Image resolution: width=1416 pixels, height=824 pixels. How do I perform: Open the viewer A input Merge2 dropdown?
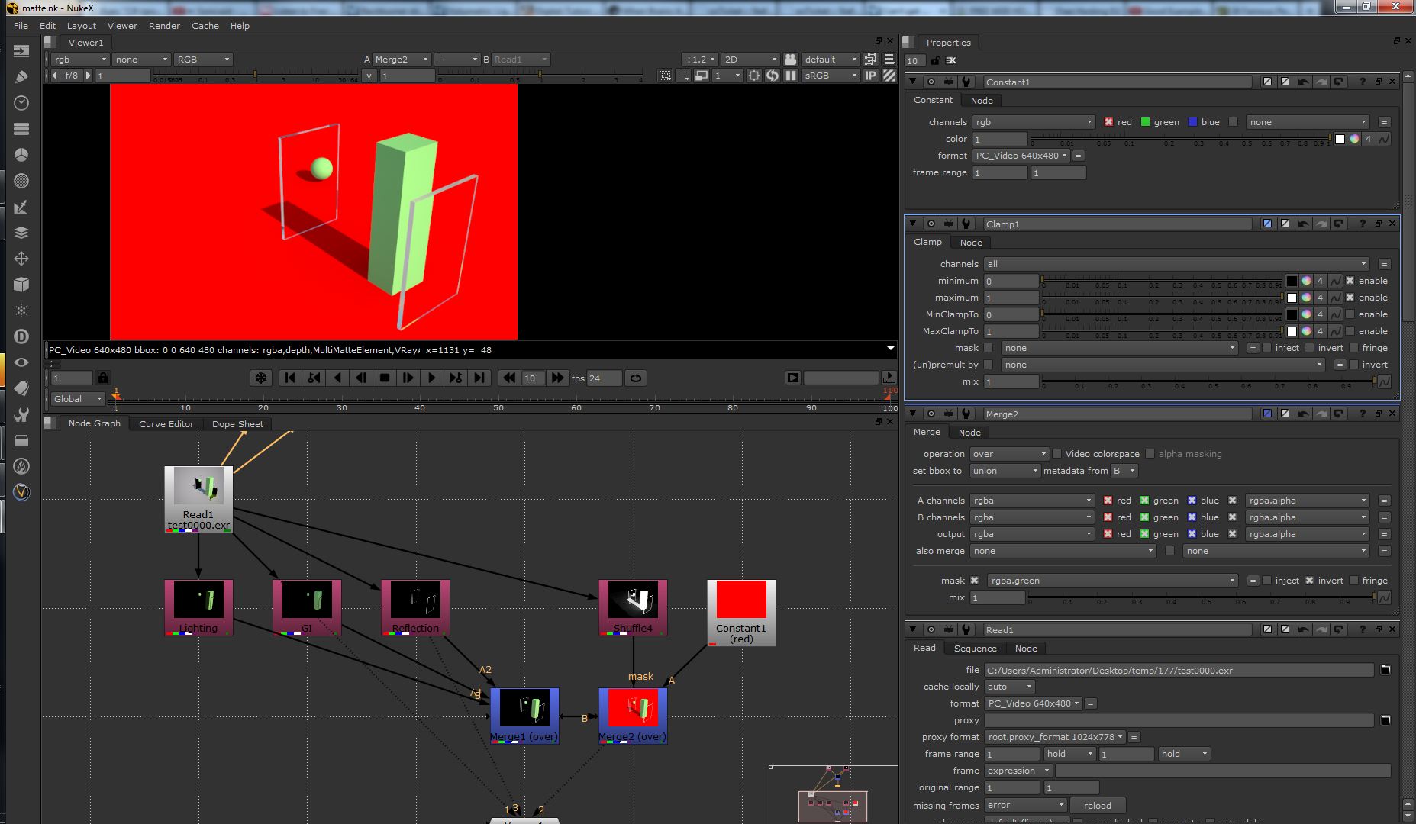[x=402, y=60]
